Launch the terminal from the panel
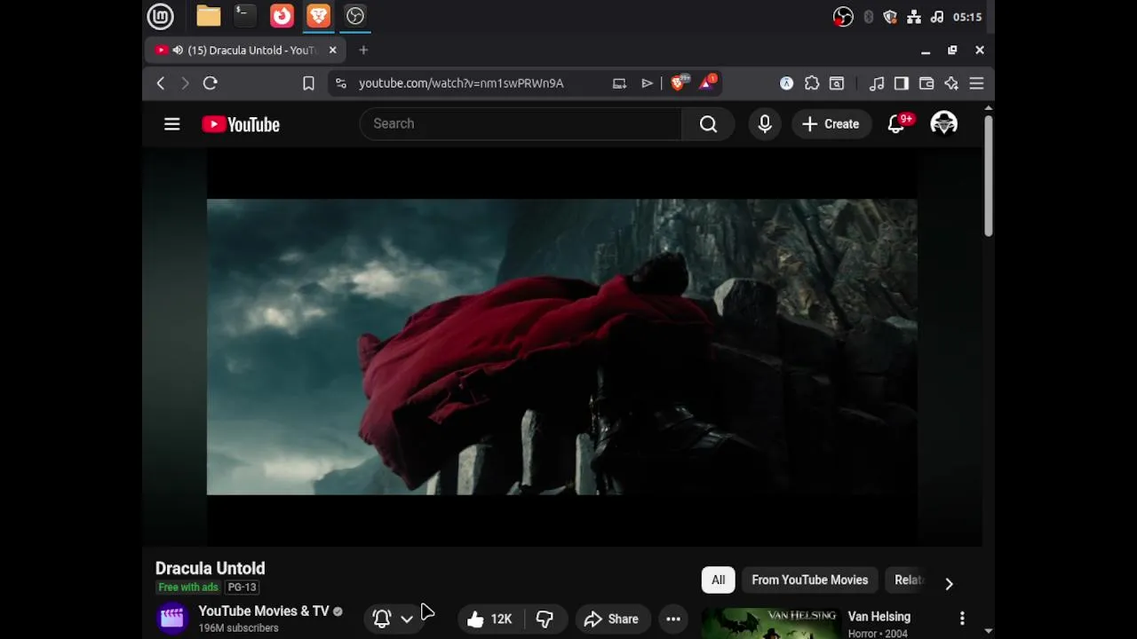Screen dimensions: 1137x639 coord(244,16)
